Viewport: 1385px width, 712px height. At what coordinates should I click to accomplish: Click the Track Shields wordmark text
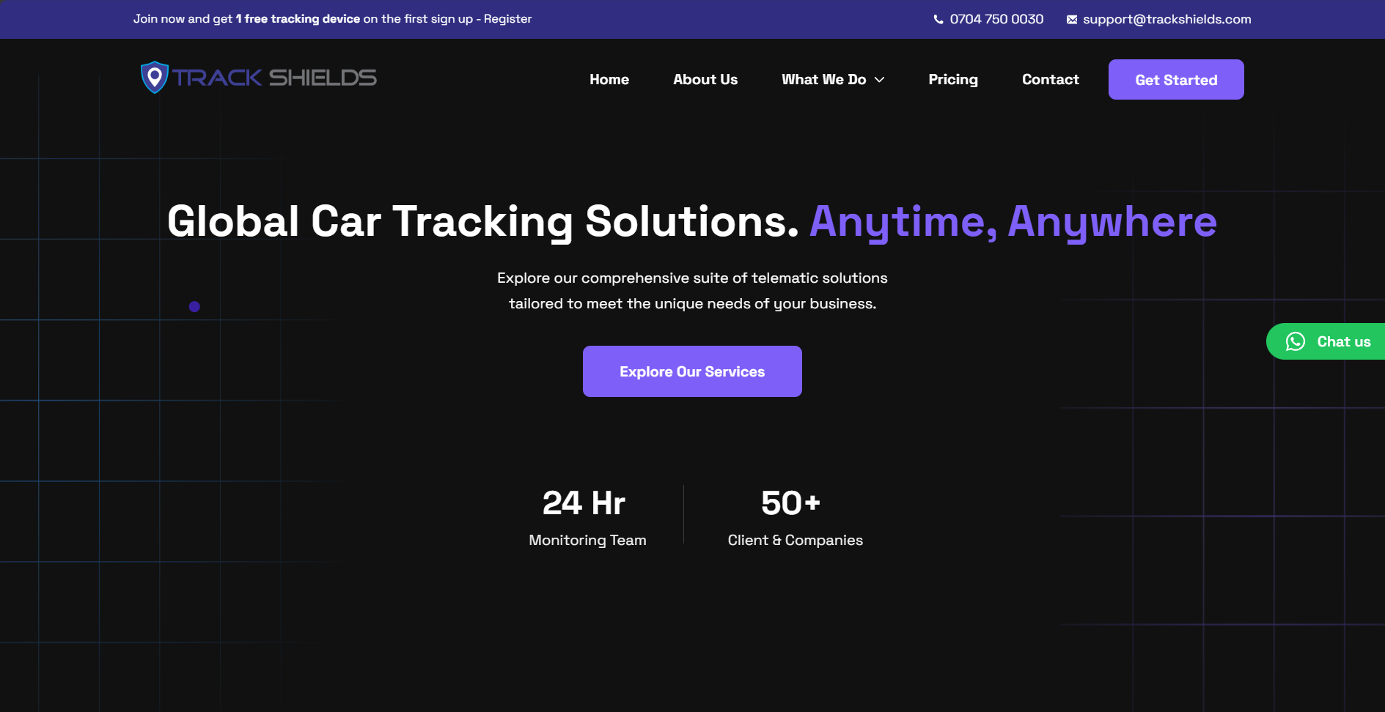pyautogui.click(x=273, y=76)
